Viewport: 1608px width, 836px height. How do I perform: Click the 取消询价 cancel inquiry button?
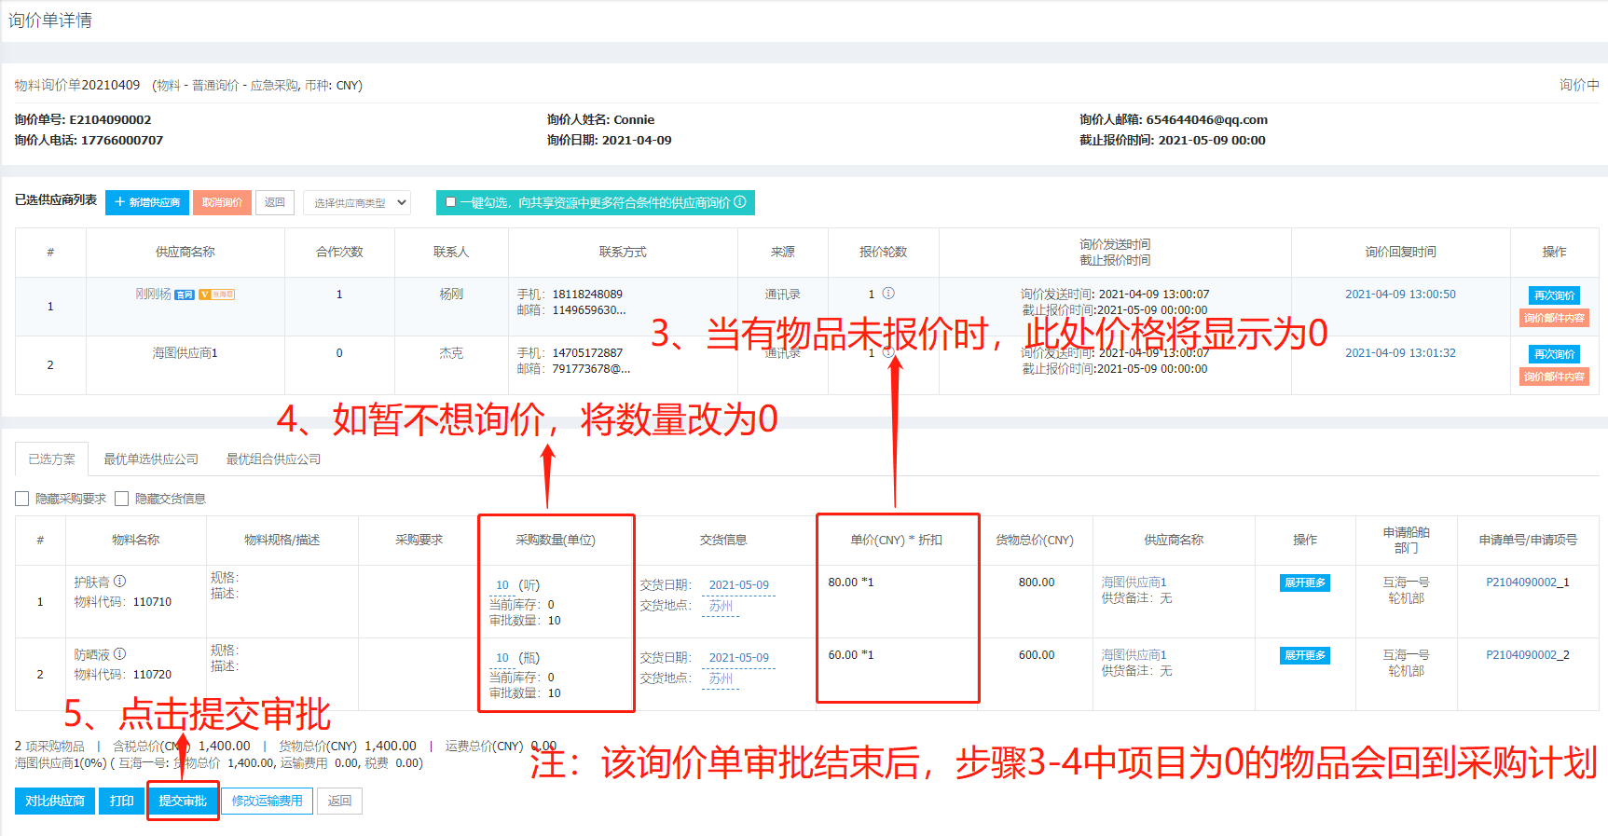pos(222,202)
